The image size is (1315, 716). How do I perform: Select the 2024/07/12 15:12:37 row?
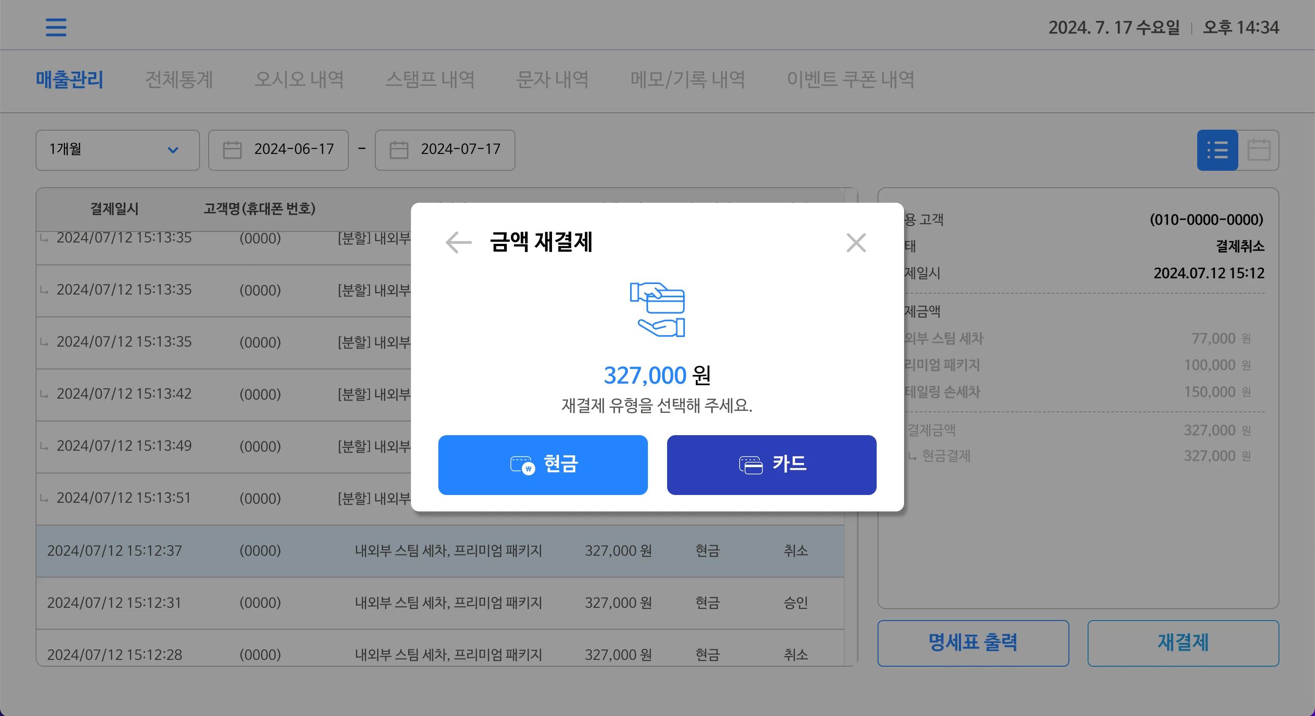pos(440,551)
